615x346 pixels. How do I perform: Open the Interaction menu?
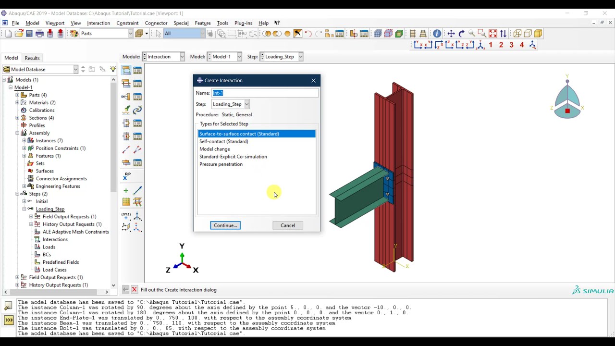[98, 23]
